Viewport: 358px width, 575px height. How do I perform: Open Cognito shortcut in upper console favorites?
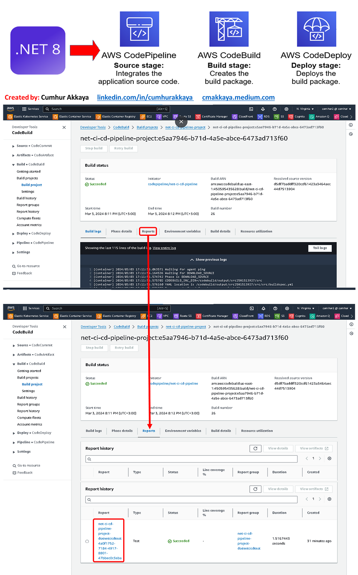coord(297,117)
